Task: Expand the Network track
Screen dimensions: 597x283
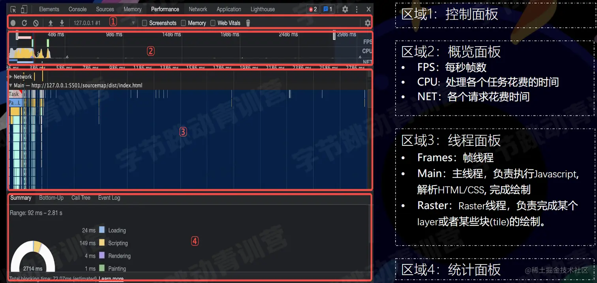Action: pyautogui.click(x=11, y=77)
